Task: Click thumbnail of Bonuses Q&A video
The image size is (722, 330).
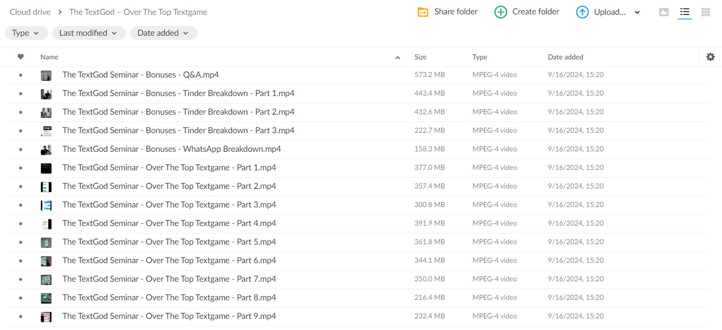Action: pyautogui.click(x=46, y=75)
